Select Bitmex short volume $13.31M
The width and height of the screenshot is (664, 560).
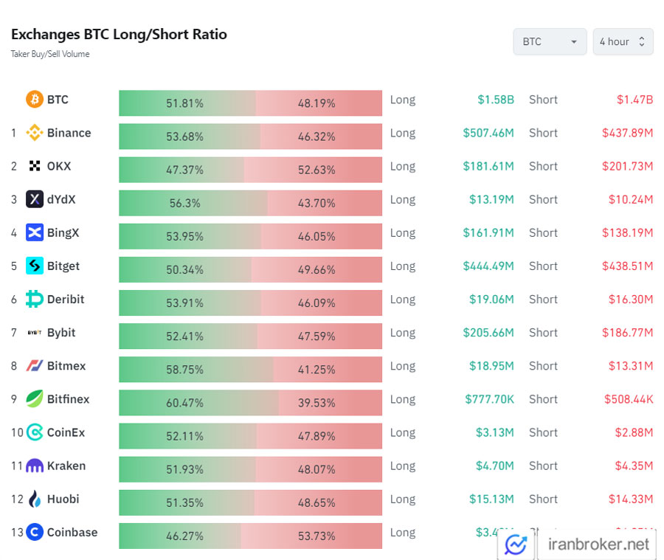coord(631,365)
